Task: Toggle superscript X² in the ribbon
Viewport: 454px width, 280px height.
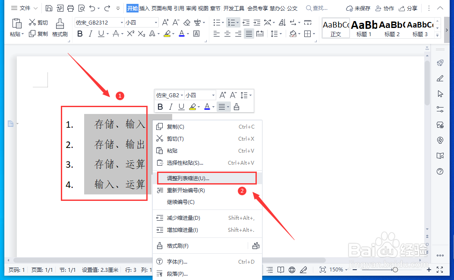Action: pos(131,34)
